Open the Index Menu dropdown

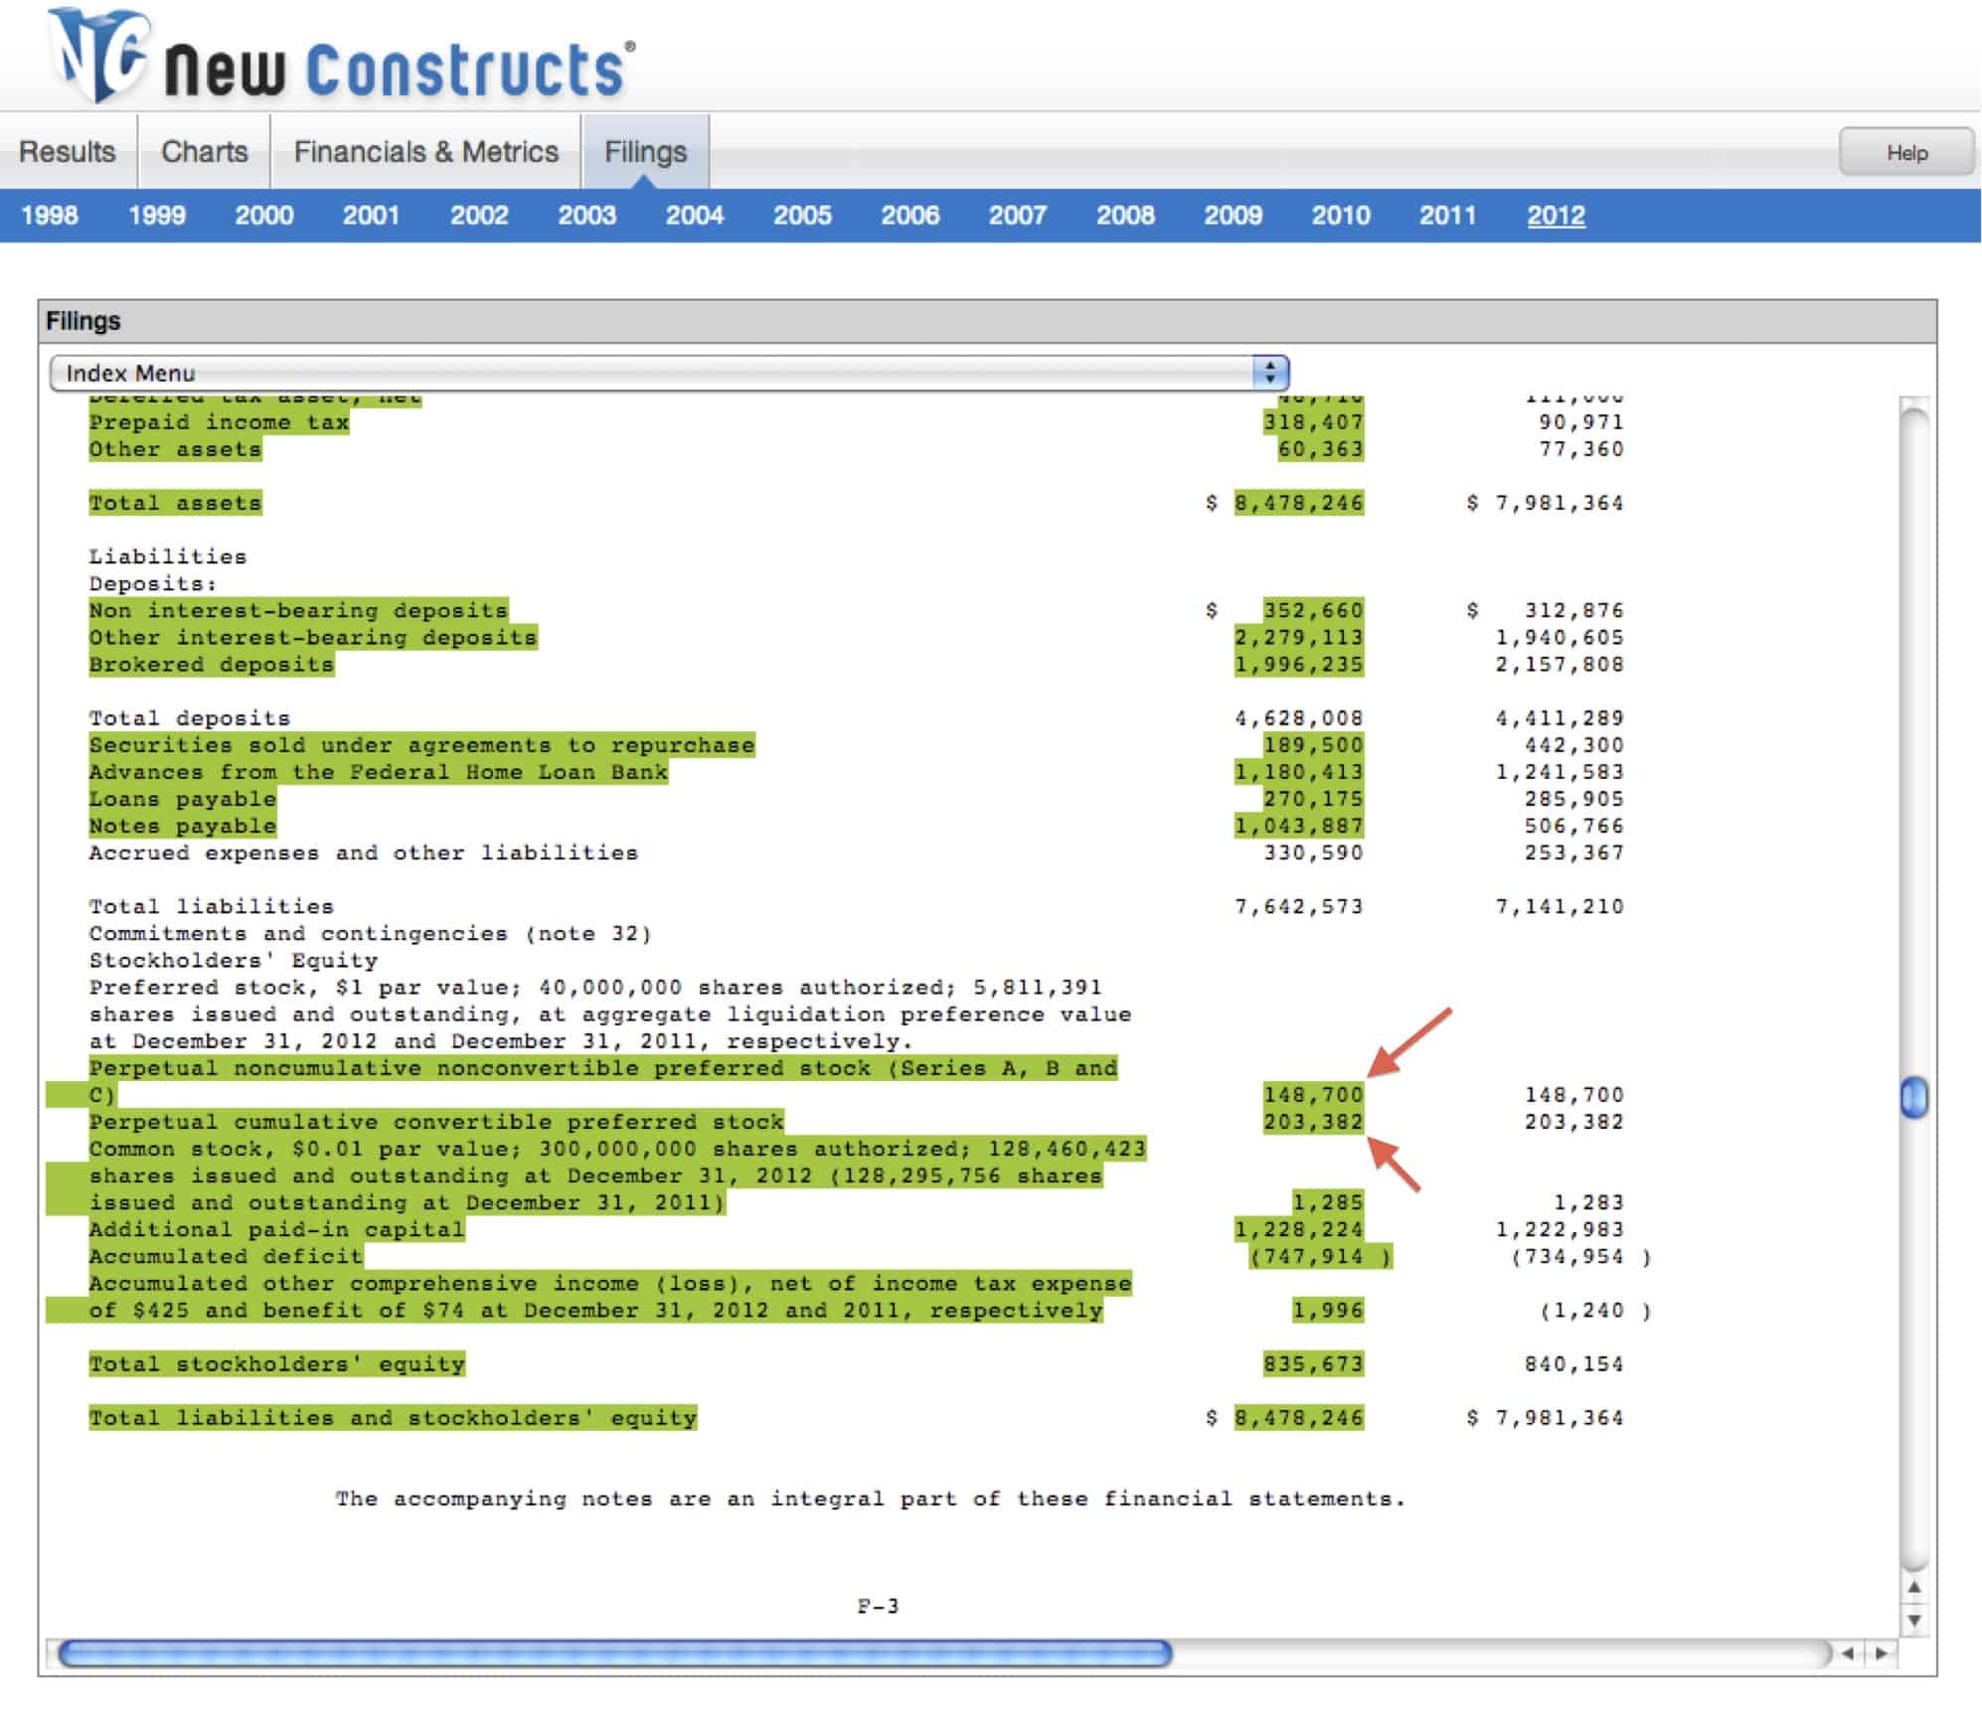[x=656, y=373]
